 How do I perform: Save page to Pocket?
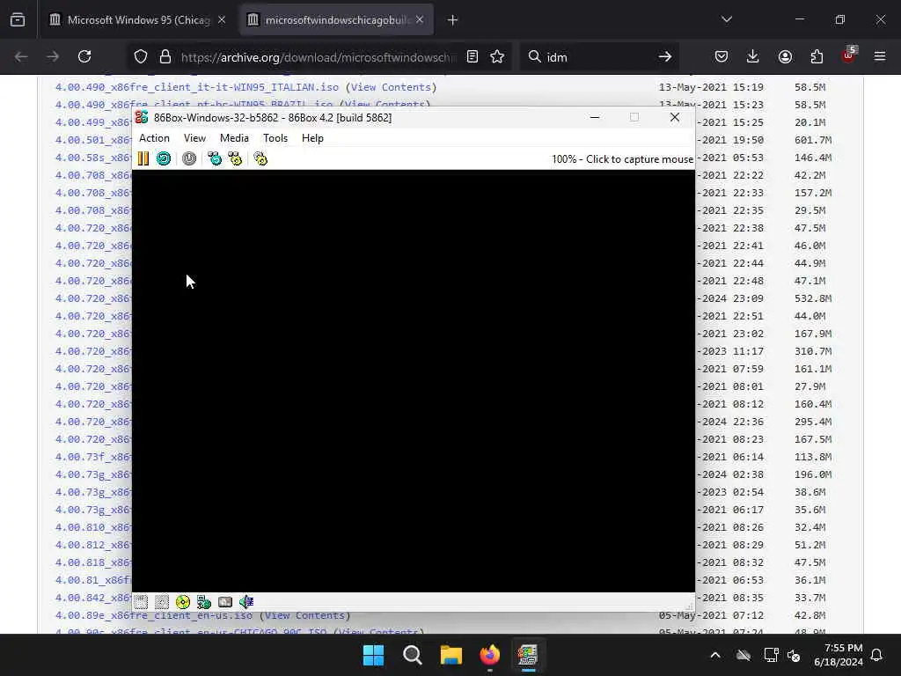point(722,56)
